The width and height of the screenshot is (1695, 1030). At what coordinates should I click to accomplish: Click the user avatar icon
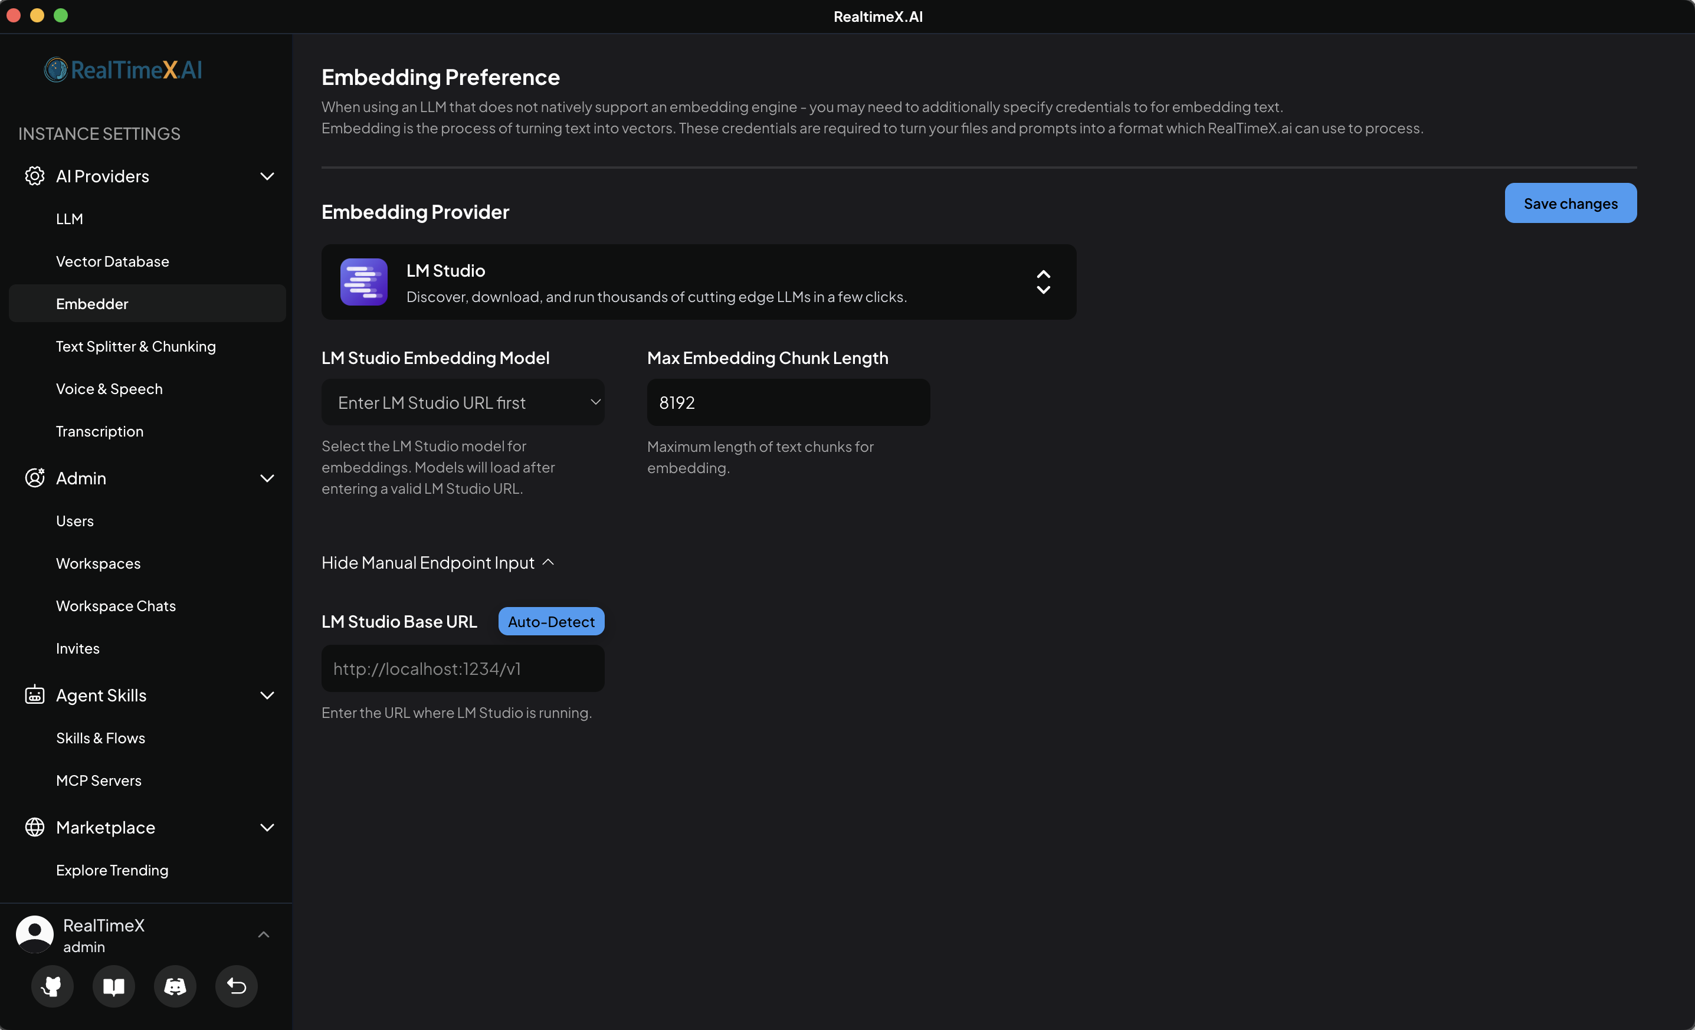[34, 934]
